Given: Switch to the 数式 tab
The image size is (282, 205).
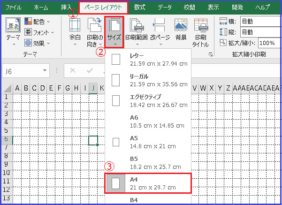Looking at the screenshot, I should pos(139,8).
